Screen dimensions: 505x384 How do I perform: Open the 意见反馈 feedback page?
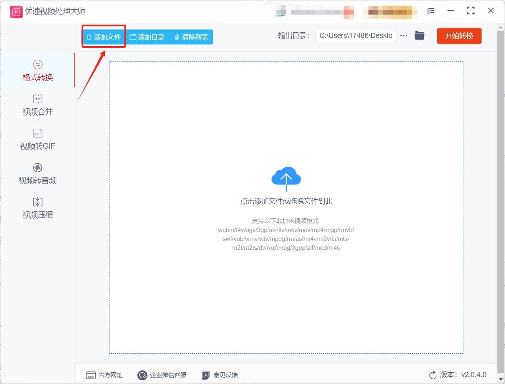[x=219, y=375]
